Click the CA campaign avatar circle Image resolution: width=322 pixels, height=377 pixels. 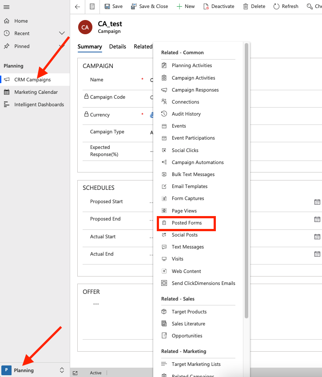coord(85,27)
